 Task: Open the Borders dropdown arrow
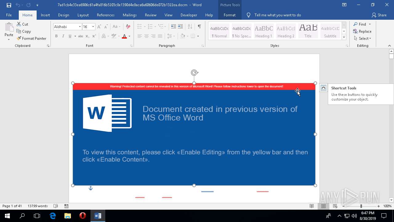[198, 36]
